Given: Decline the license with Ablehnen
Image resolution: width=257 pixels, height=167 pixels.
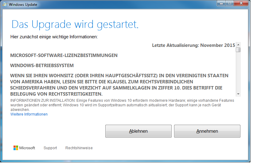Looking at the screenshot, I should pos(138,131).
